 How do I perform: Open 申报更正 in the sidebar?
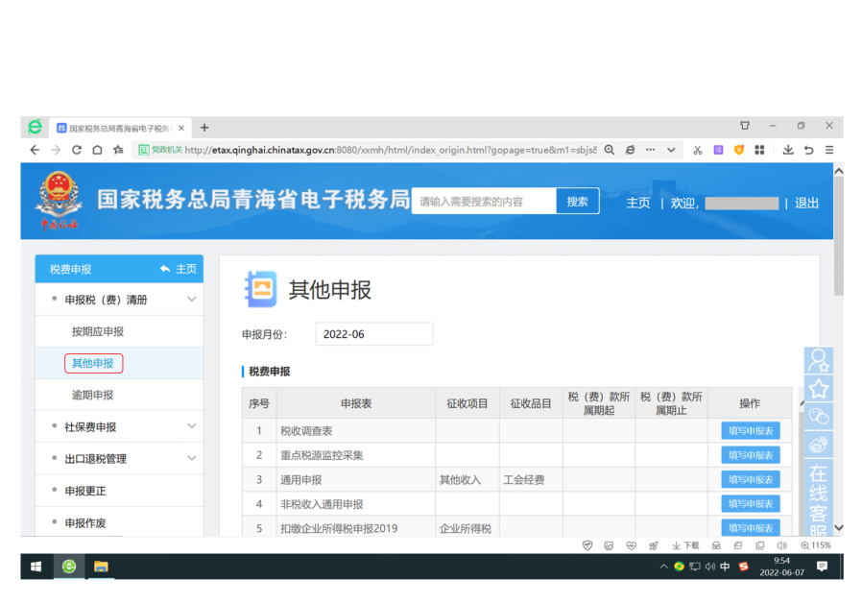(x=85, y=491)
